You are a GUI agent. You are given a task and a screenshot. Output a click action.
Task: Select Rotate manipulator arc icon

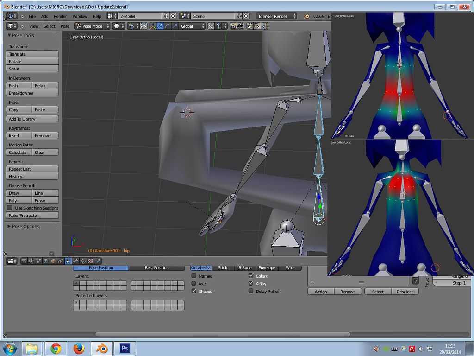(168, 26)
